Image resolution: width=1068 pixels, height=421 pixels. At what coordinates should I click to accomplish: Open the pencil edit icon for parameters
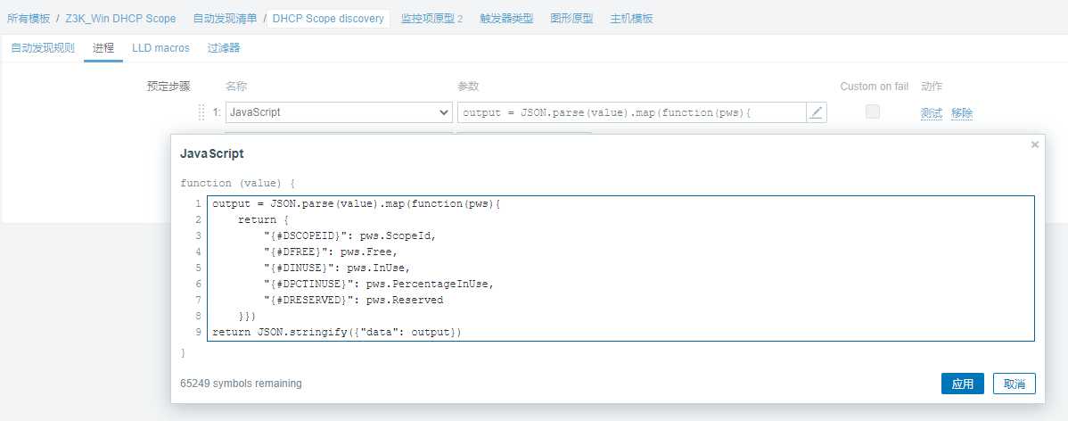pos(816,112)
